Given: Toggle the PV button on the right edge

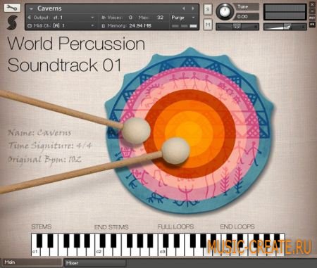Looking at the screenshot, I should pos(312,25).
